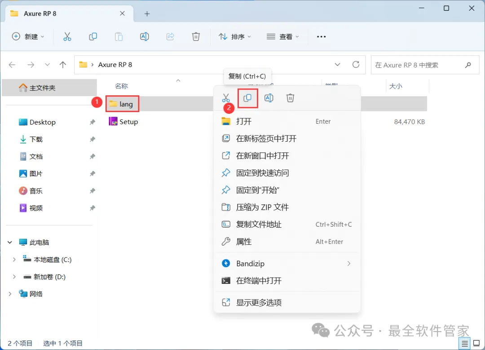Choose 压缩为 ZIP 文件

(287, 207)
